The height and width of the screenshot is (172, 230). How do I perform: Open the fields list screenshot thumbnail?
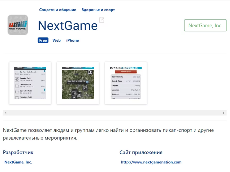click(x=30, y=83)
